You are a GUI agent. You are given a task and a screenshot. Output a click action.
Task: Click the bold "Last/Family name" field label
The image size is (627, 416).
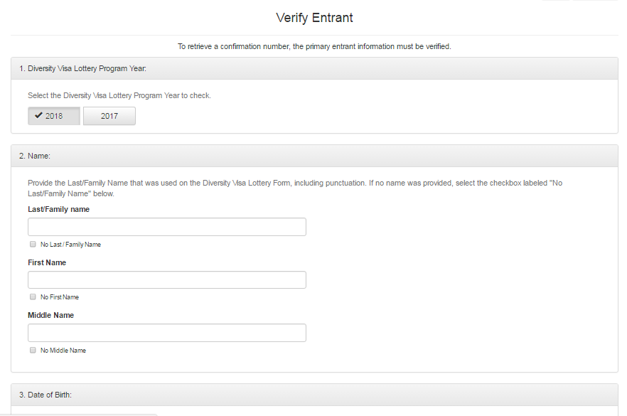click(58, 209)
